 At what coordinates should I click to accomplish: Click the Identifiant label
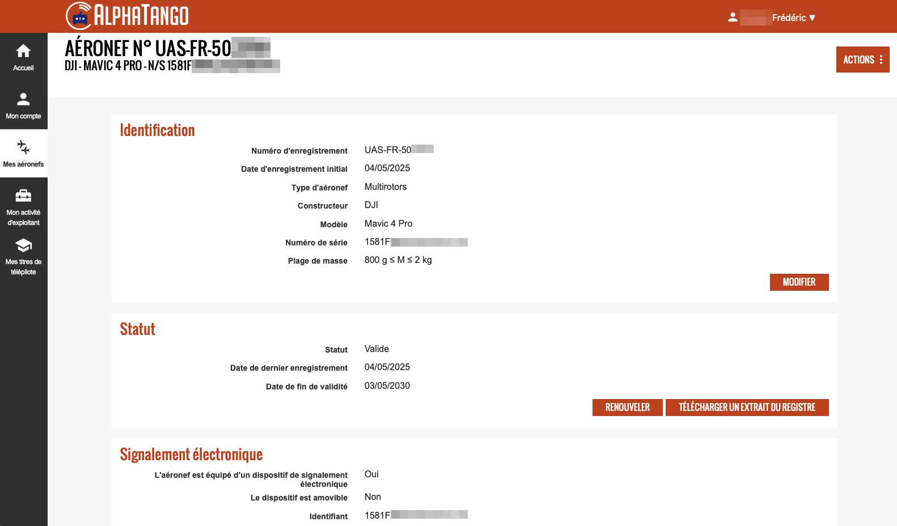(328, 516)
